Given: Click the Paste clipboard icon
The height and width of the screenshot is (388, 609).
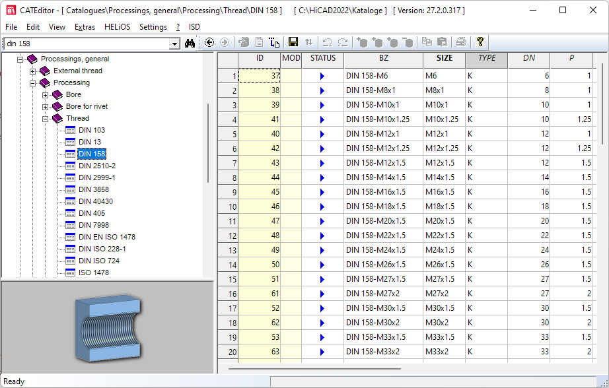Looking at the screenshot, I should pyautogui.click(x=442, y=42).
